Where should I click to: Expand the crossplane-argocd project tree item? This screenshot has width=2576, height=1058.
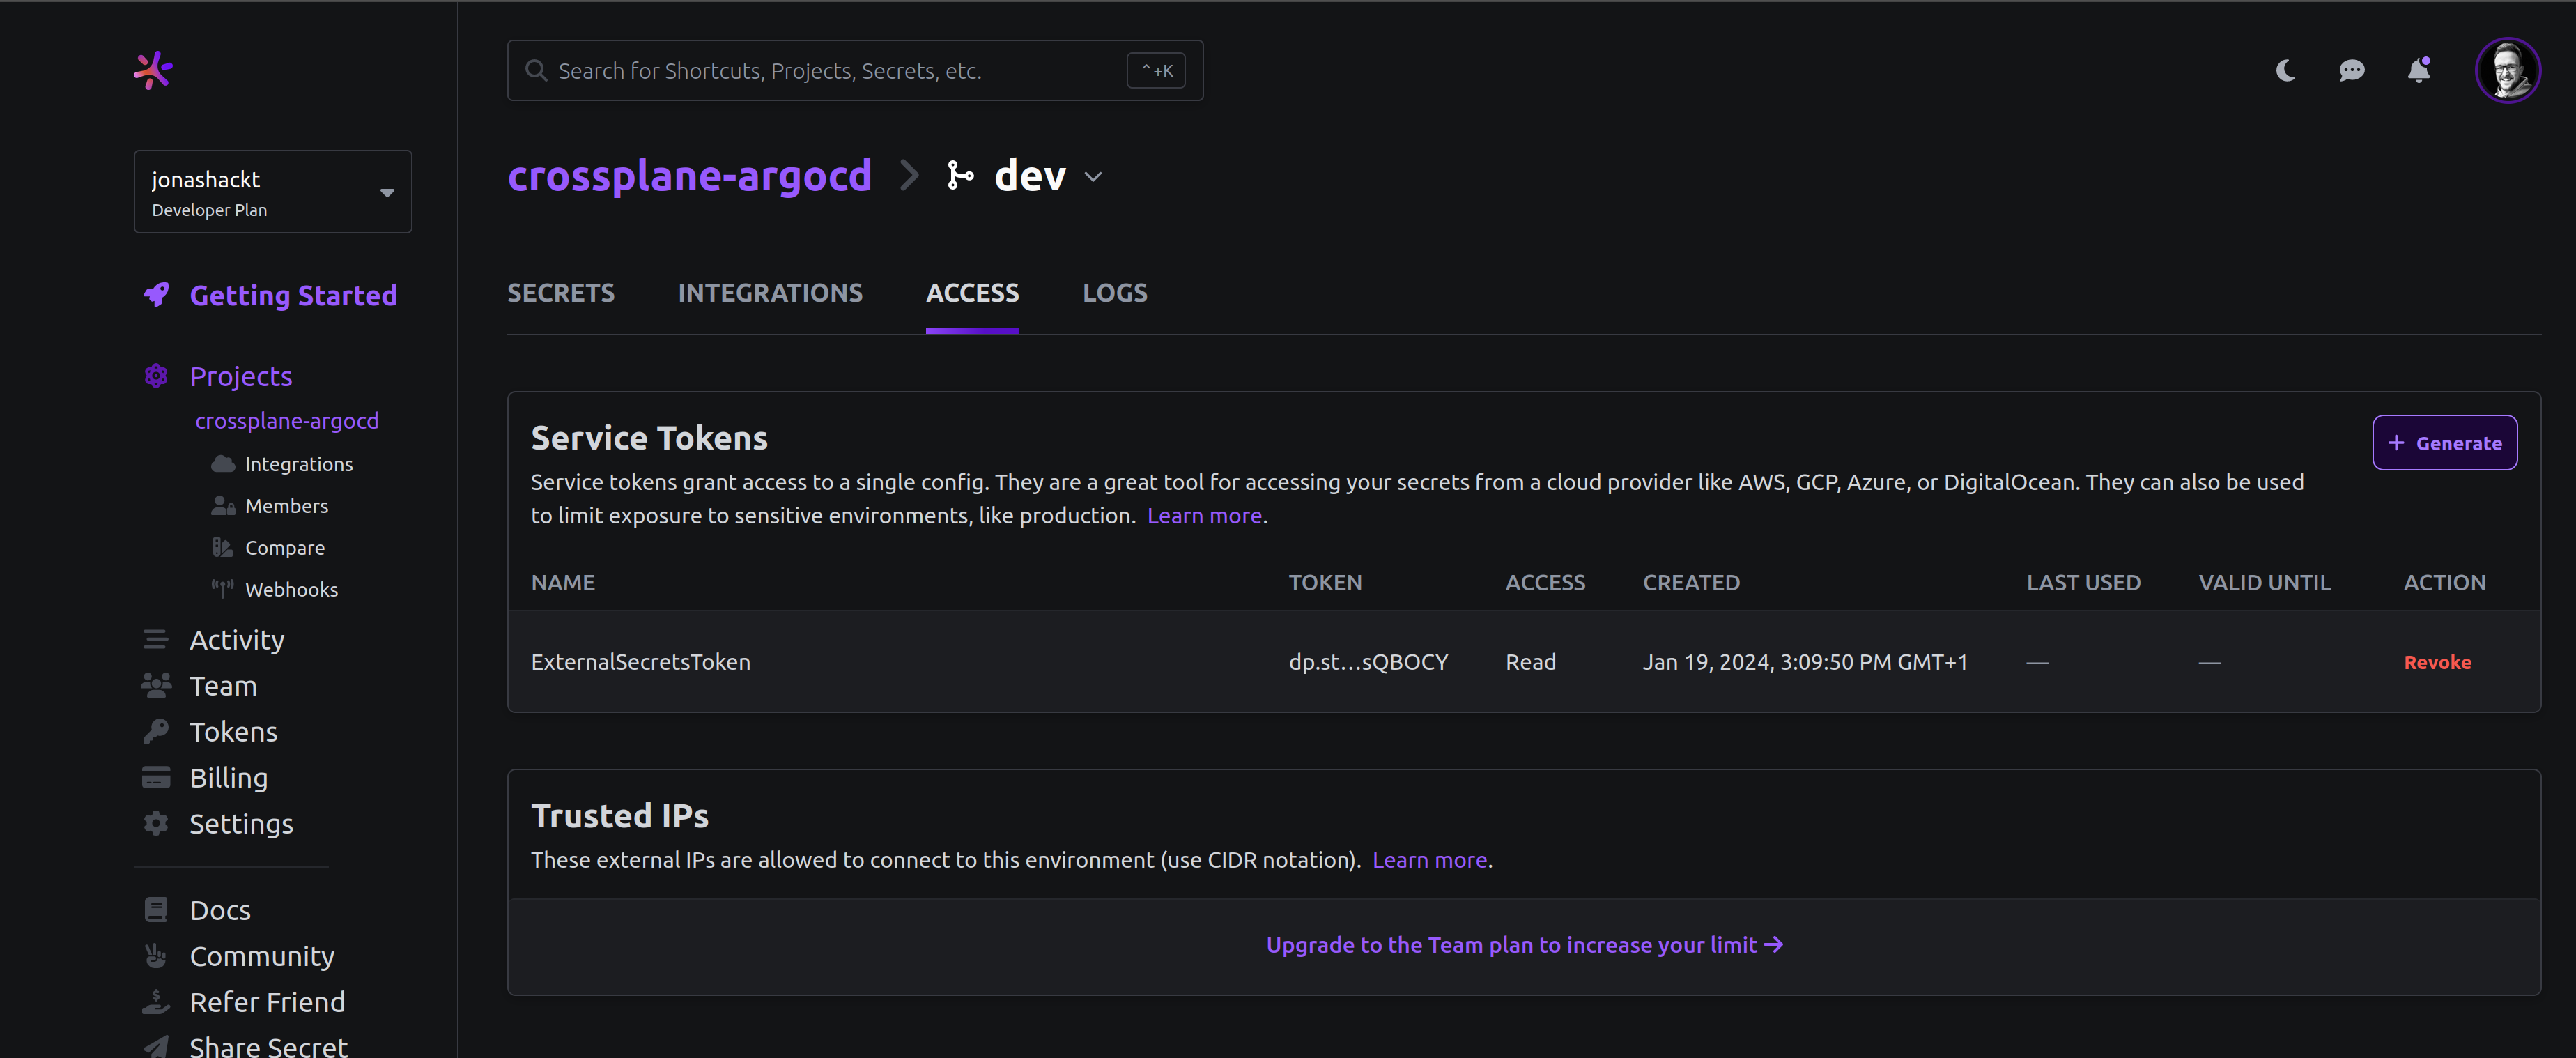click(x=288, y=420)
